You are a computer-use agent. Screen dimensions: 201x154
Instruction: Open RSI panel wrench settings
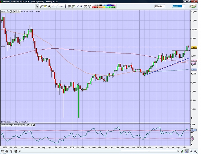(x=28, y=125)
